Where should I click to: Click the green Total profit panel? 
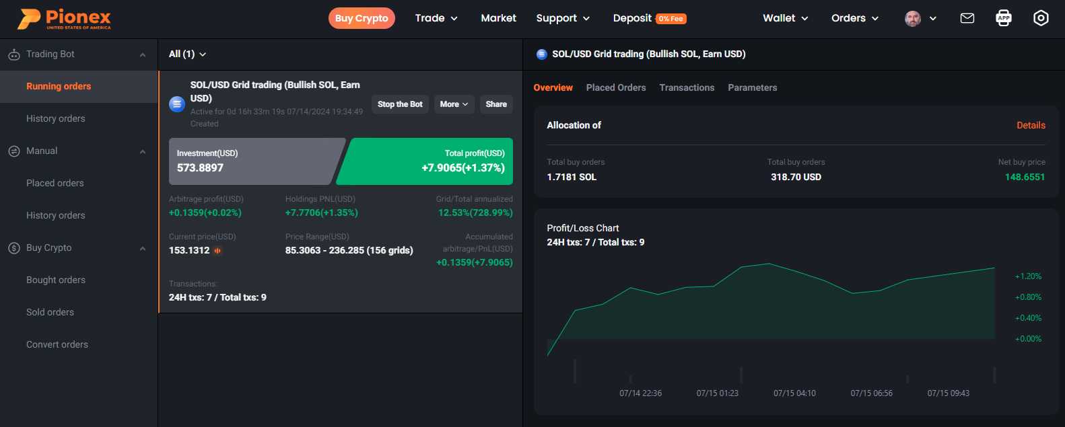[425, 161]
